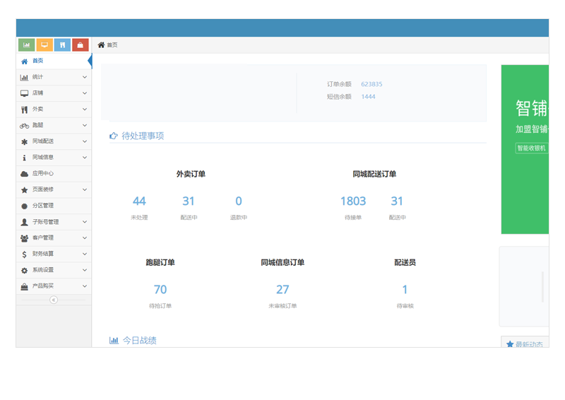The width and height of the screenshot is (565, 400).
Task: Click the 同城配送订单 heading
Action: (x=374, y=175)
